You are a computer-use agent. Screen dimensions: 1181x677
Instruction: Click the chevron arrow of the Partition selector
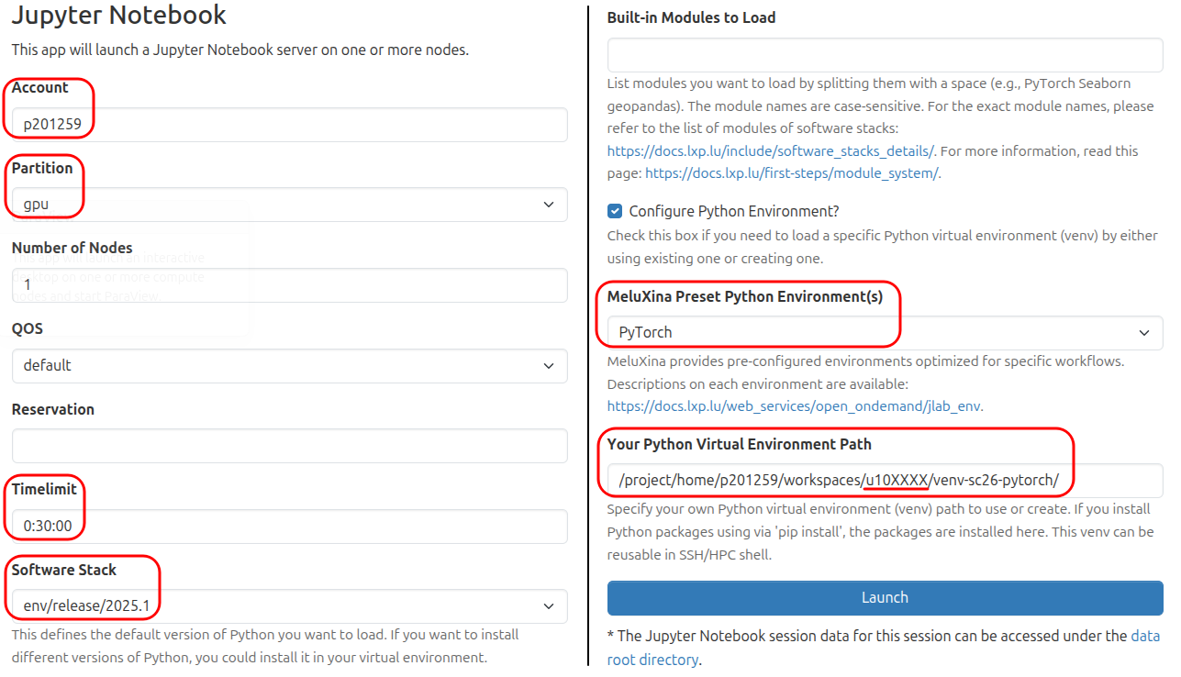549,205
